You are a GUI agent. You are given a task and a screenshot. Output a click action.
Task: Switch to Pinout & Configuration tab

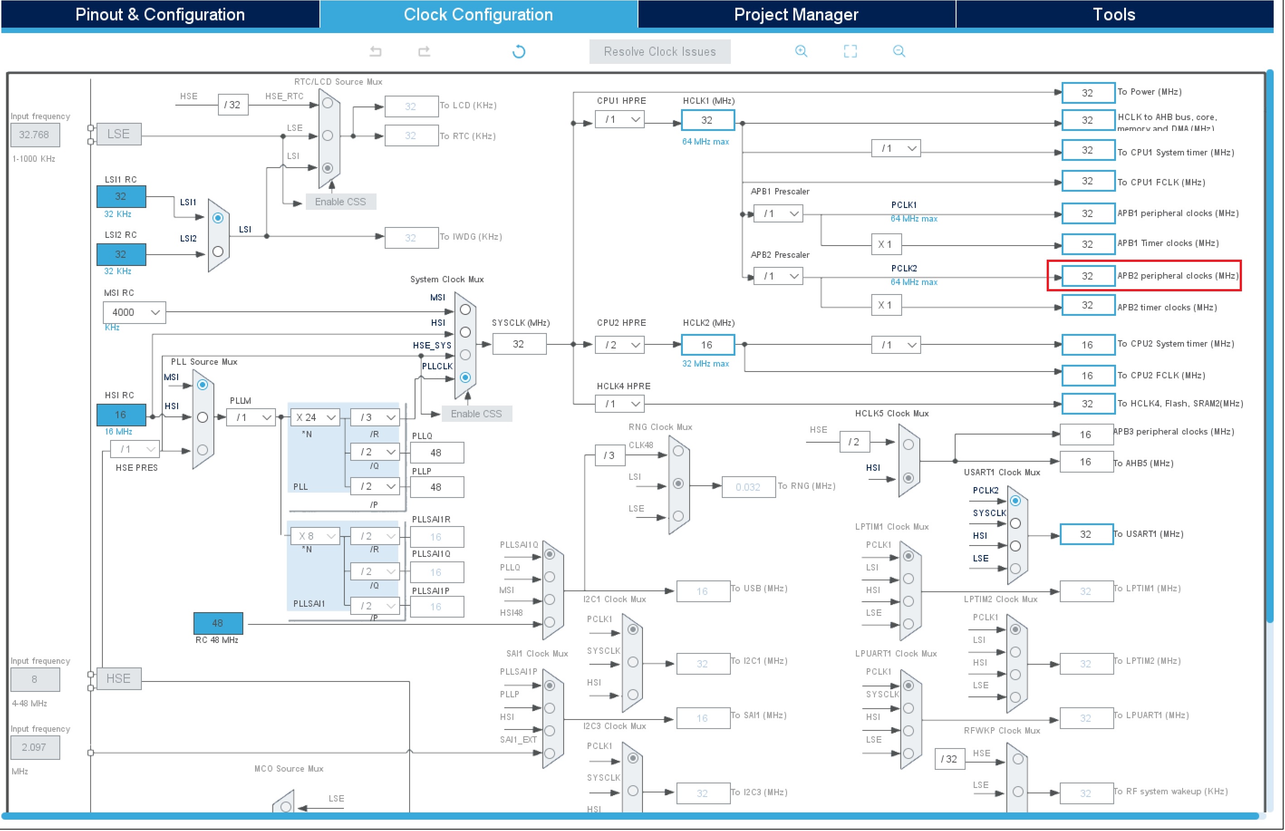(160, 14)
